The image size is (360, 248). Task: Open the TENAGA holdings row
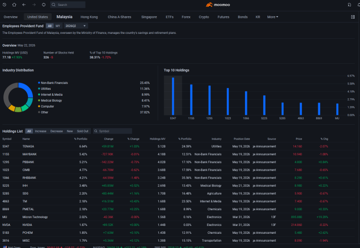pos(179,146)
